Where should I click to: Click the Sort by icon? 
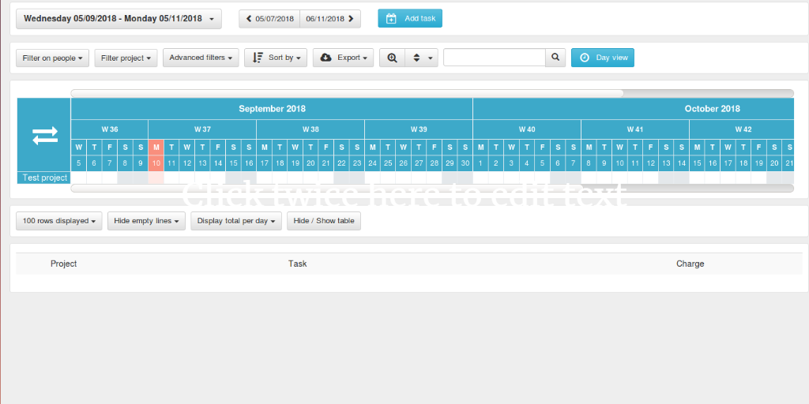(258, 58)
